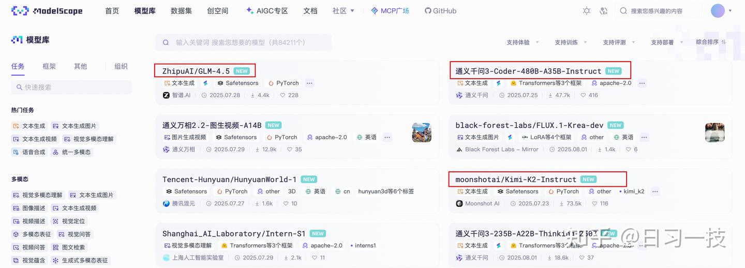Select the 文本生成图片 hot task tag
Screen dimensions: 745x268
(x=74, y=126)
